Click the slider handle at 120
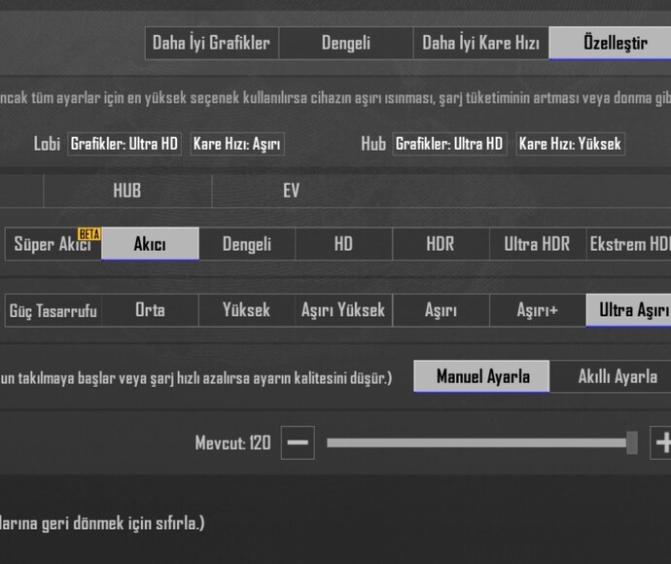Viewport: 671px width, 564px height. [x=632, y=442]
